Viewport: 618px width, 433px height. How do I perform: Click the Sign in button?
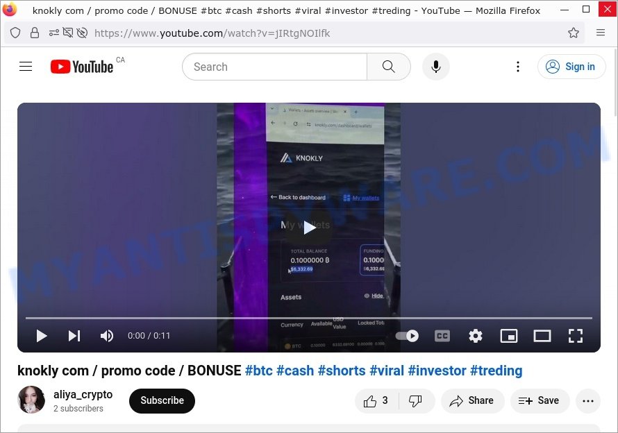[x=571, y=67]
